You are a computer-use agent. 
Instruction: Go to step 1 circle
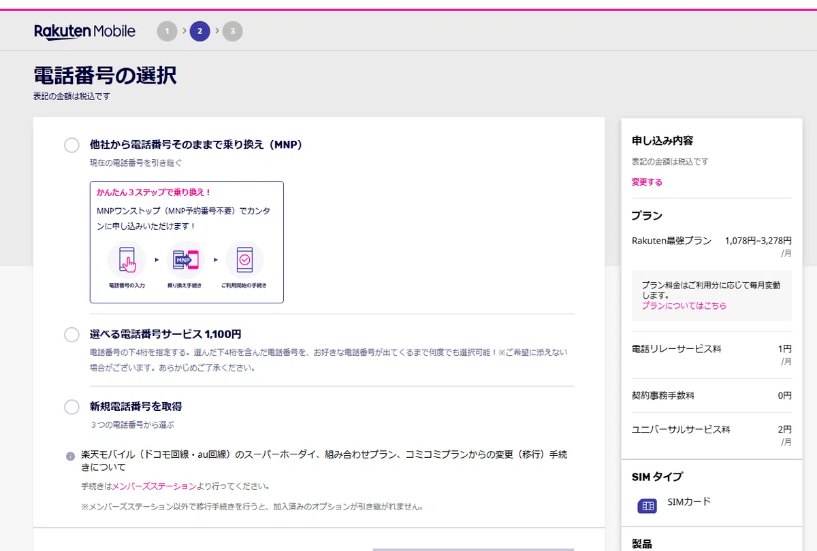pos(167,31)
